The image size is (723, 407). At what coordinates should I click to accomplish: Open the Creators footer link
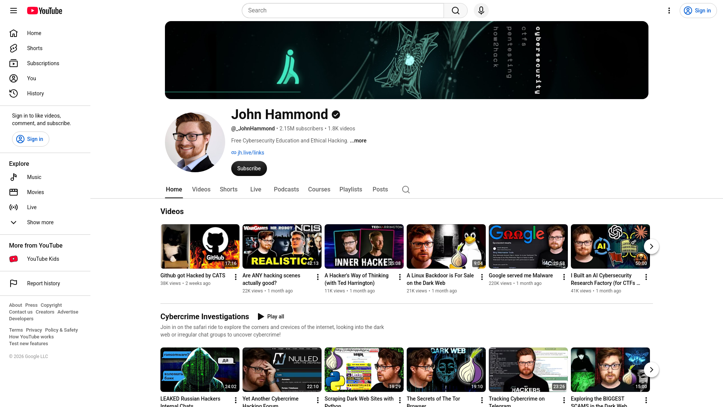point(45,312)
